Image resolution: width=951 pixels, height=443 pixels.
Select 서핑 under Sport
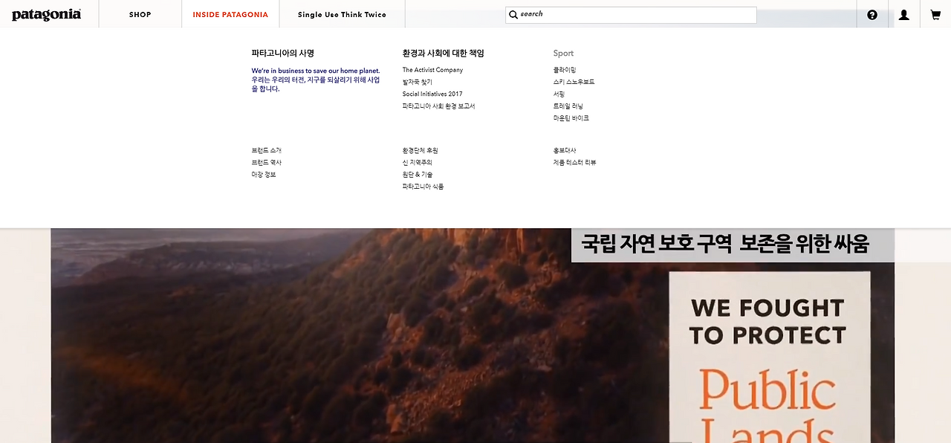(x=559, y=94)
